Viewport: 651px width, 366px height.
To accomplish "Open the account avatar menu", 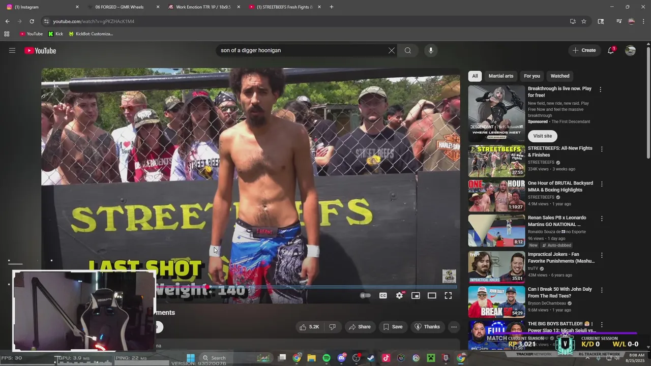I will [x=630, y=50].
